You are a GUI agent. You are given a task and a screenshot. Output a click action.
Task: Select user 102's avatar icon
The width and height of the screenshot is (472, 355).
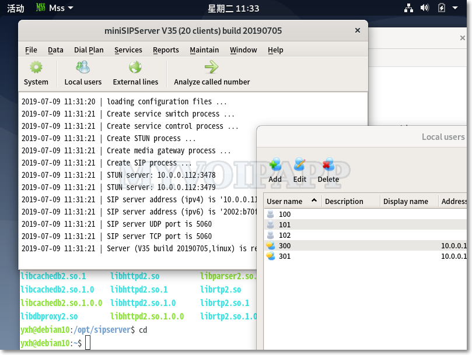[271, 235]
